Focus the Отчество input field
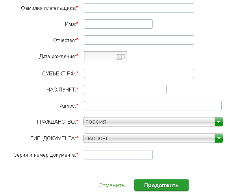The image size is (230, 194). pyautogui.click(x=139, y=40)
